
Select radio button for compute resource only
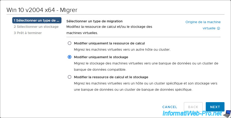click(69, 43)
